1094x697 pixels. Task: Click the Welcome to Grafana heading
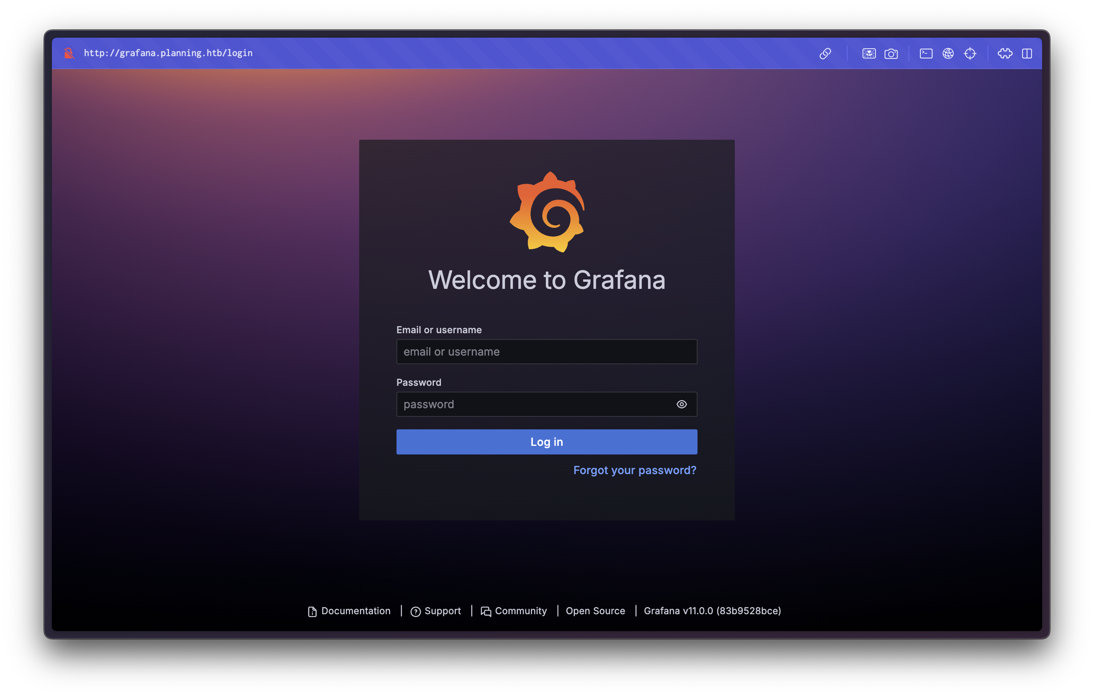[x=547, y=279]
